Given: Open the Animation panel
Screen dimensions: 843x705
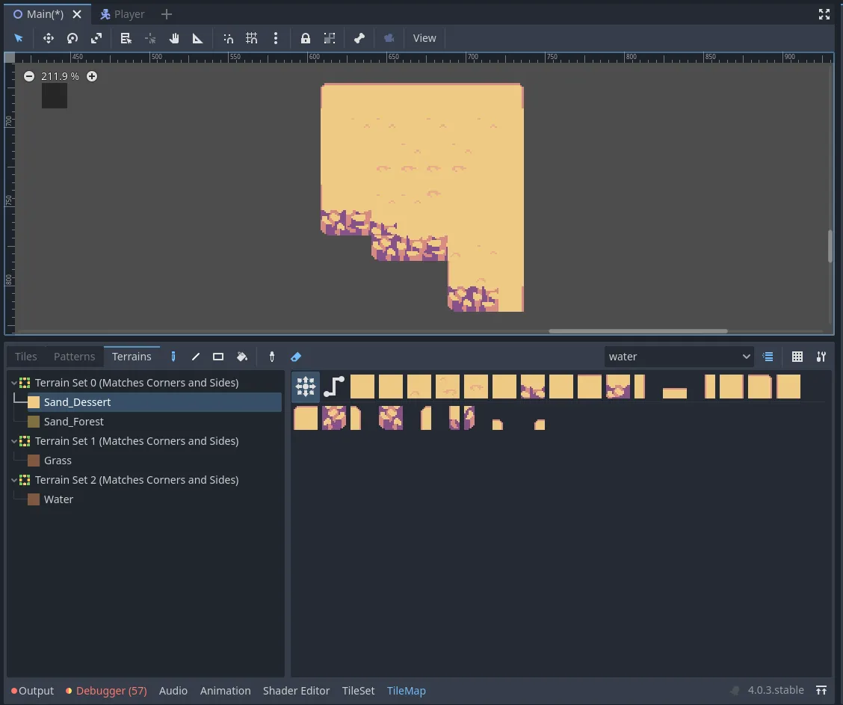Looking at the screenshot, I should point(225,691).
